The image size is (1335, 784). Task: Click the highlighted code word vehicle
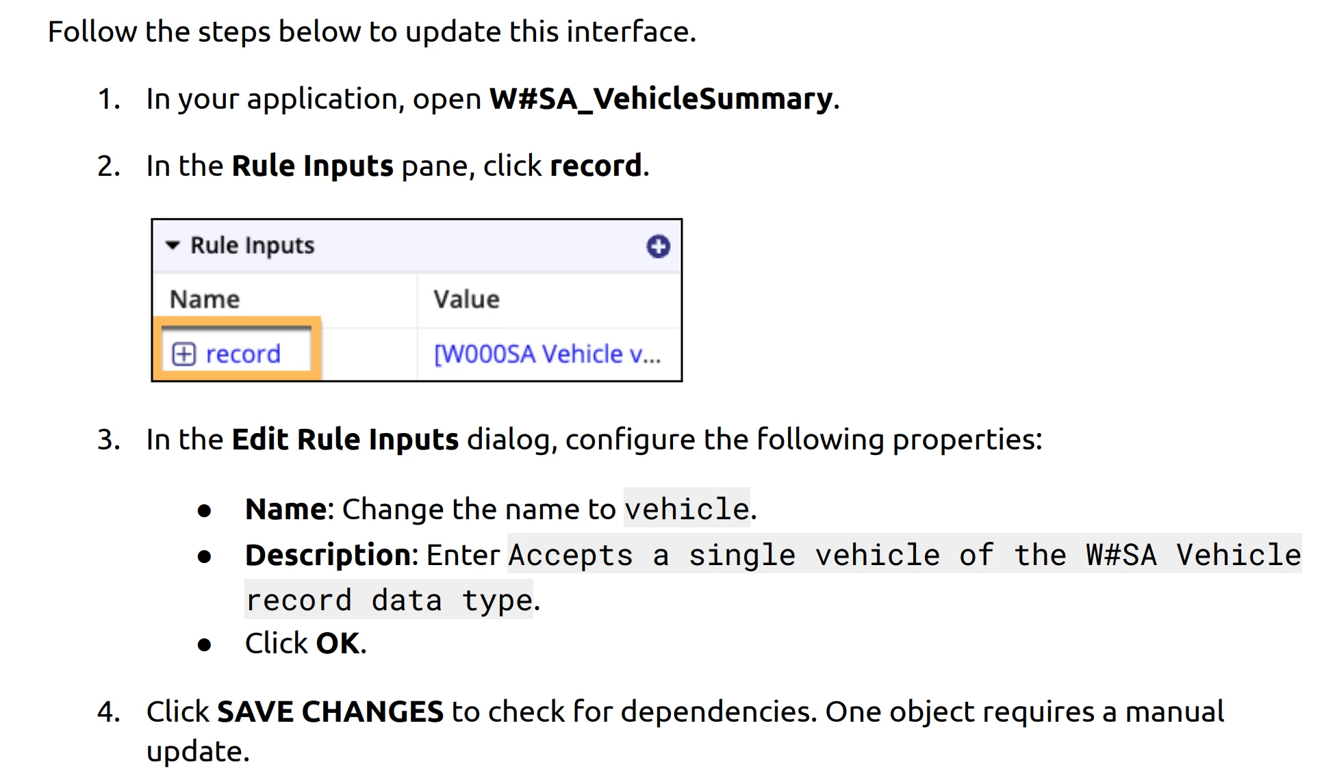687,508
